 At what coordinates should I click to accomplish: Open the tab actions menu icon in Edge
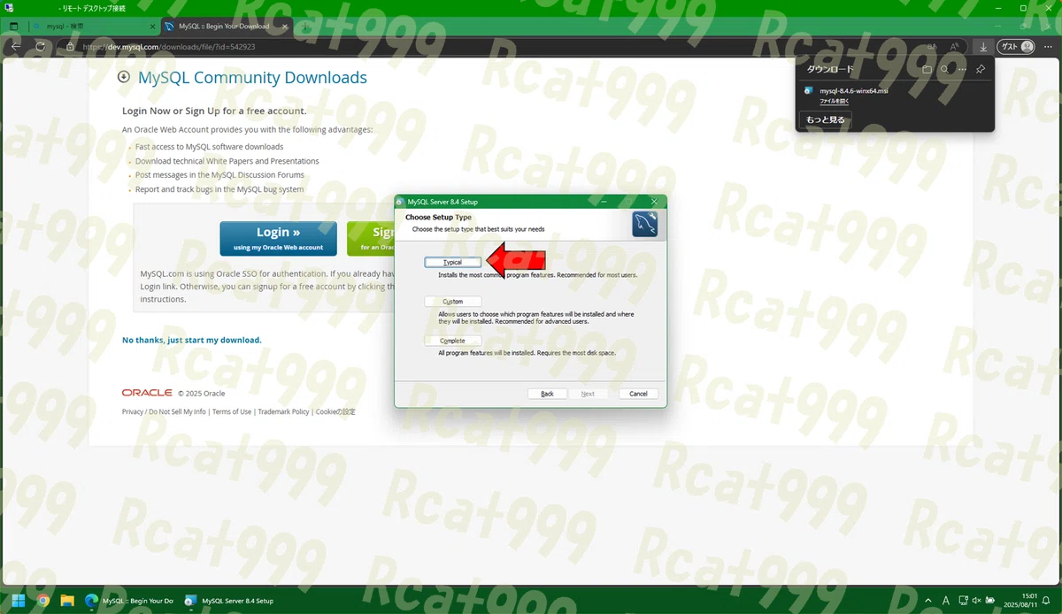coord(14,27)
